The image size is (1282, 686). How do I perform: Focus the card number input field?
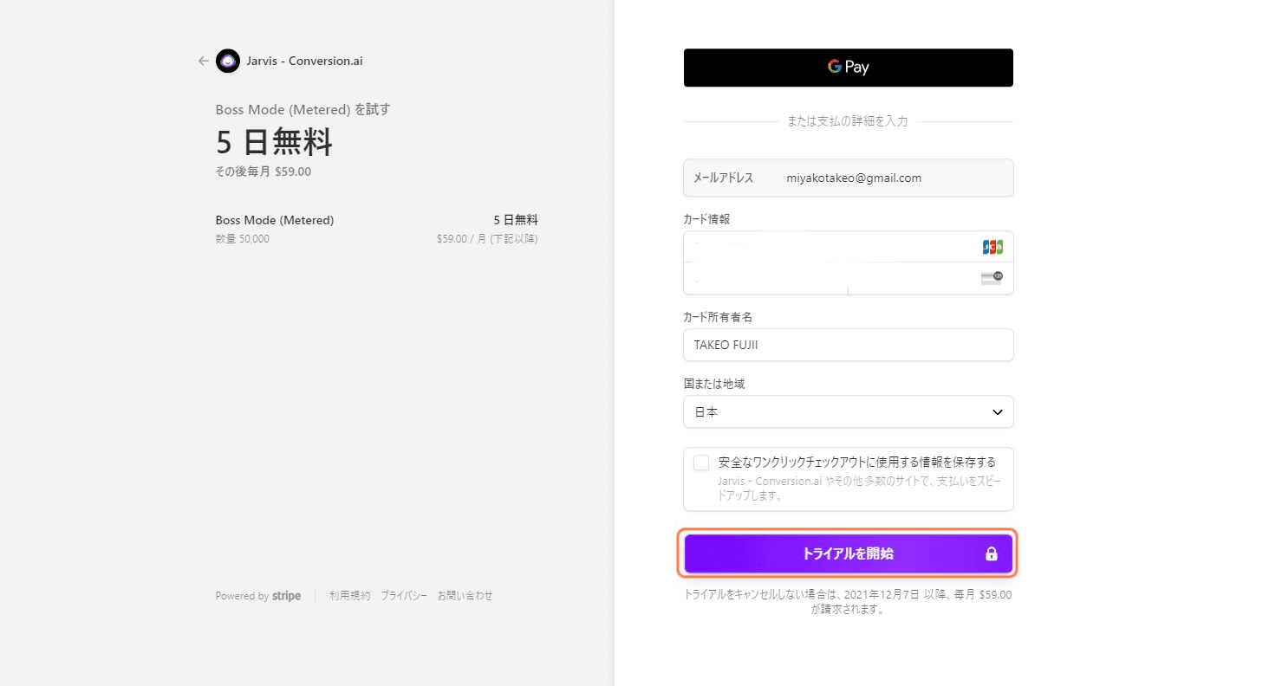(823, 247)
